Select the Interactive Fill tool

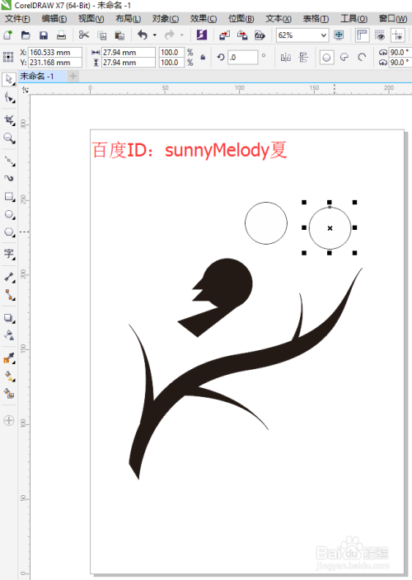[x=9, y=377]
